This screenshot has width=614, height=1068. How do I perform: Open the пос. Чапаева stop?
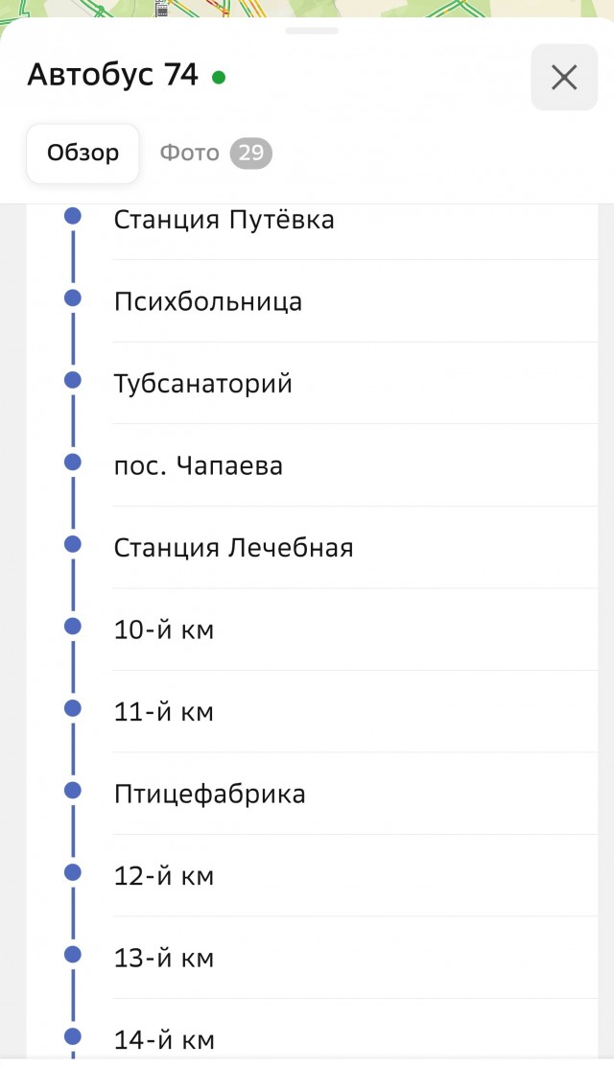tap(197, 464)
